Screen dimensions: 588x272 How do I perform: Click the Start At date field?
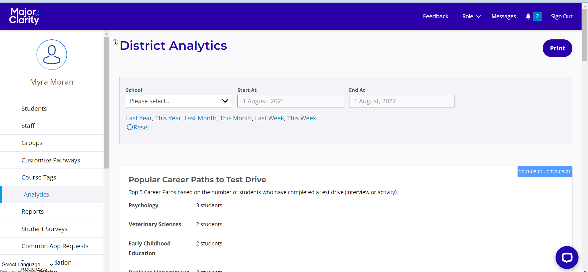[x=290, y=101]
